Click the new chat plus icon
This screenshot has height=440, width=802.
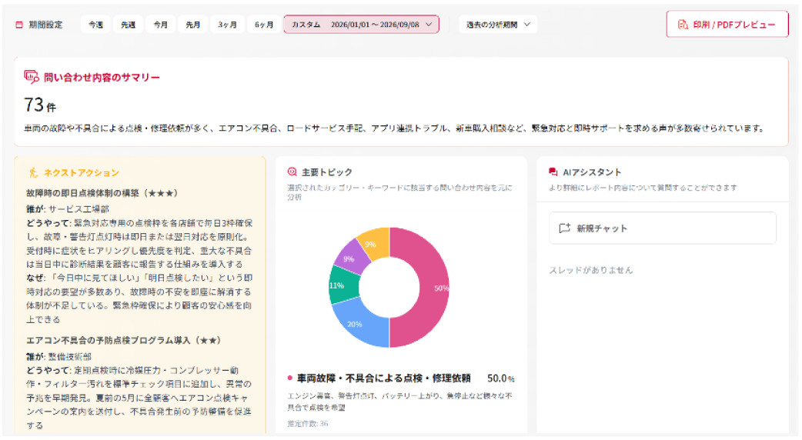point(564,228)
